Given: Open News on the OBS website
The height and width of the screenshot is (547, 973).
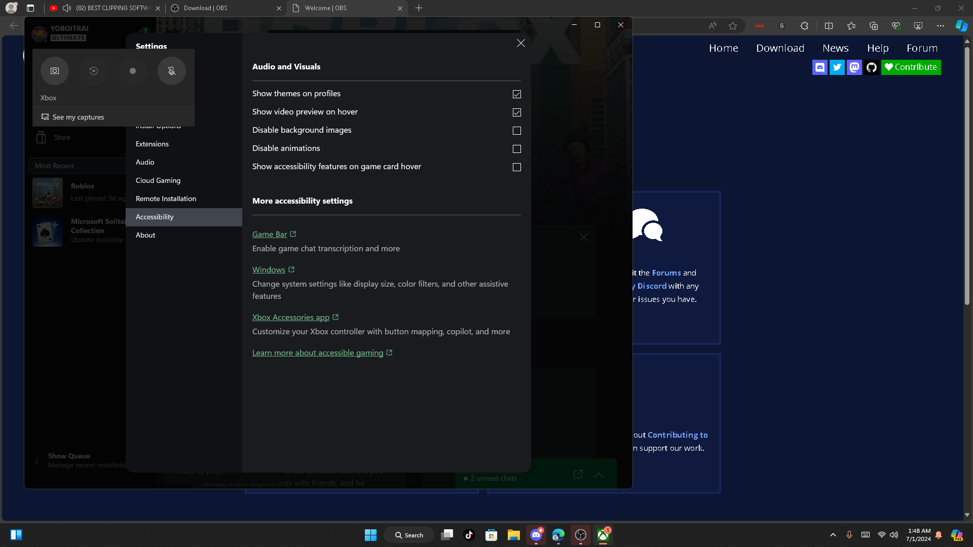Looking at the screenshot, I should point(836,48).
